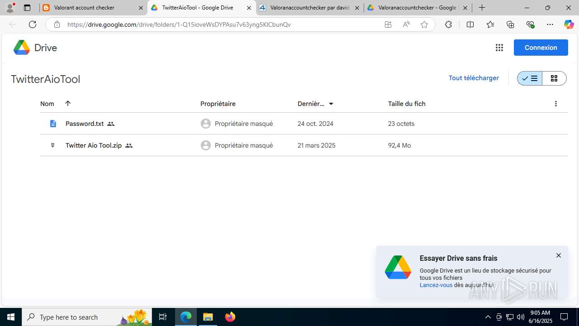This screenshot has width=579, height=326.
Task: Click shared icon next to Password.txt
Action: tap(111, 124)
